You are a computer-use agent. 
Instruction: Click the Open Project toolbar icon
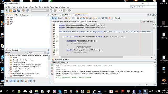[x=15, y=10]
